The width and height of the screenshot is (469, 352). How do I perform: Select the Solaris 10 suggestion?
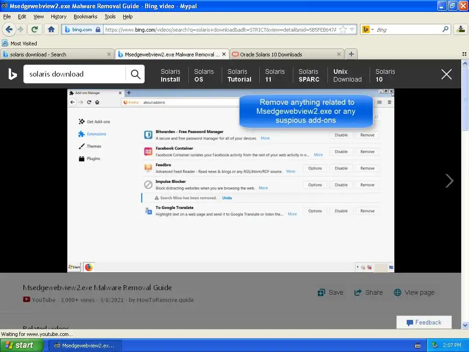pyautogui.click(x=385, y=76)
